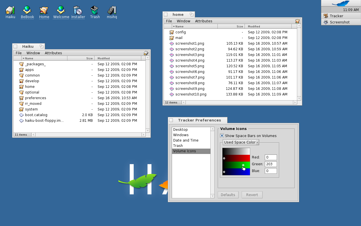Image resolution: width=361 pixels, height=226 pixels.
Task: Click the screenshot10.png file icon
Action: 172,94
